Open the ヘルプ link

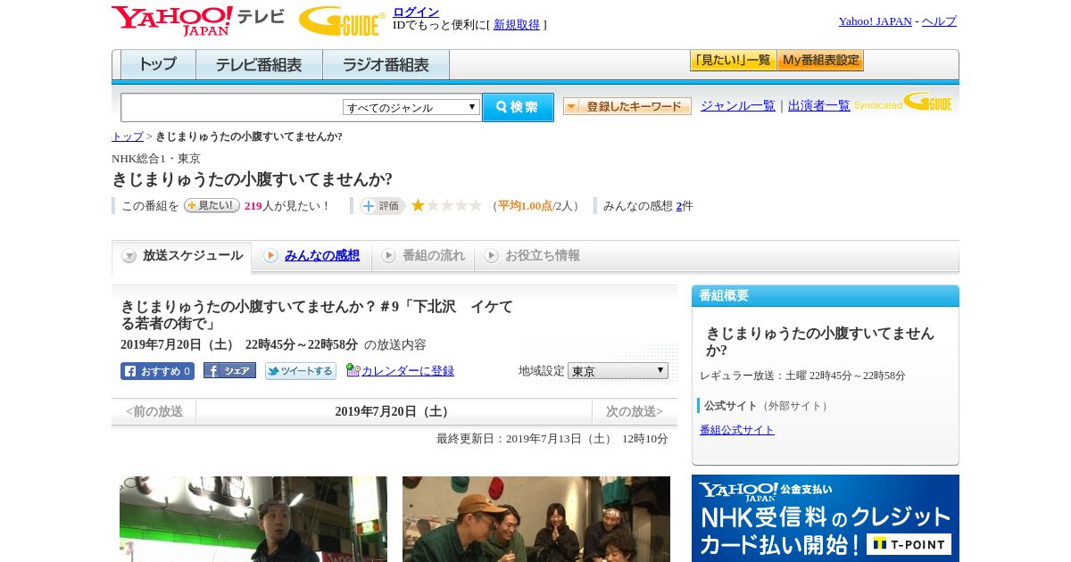point(939,21)
